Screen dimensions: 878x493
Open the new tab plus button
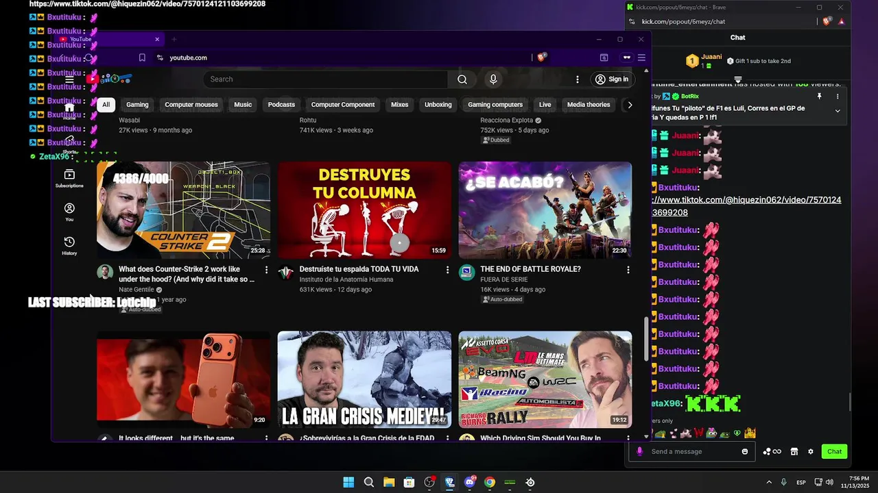[174, 39]
